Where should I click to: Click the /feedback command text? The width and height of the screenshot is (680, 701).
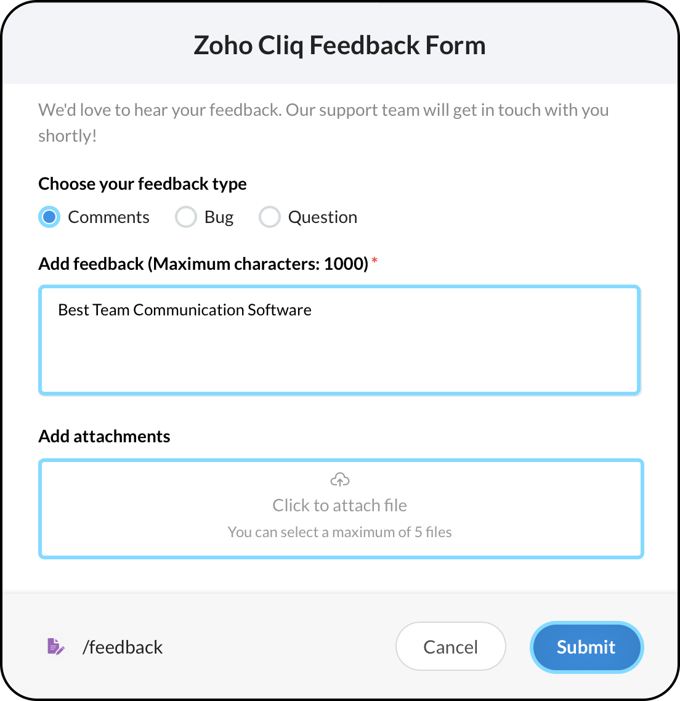coord(123,647)
